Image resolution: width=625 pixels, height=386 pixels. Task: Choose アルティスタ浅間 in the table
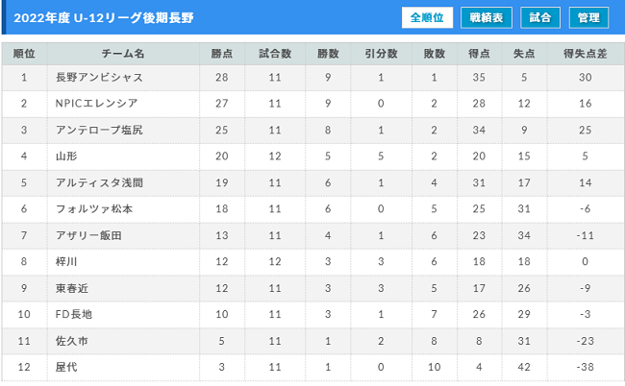coord(99,182)
